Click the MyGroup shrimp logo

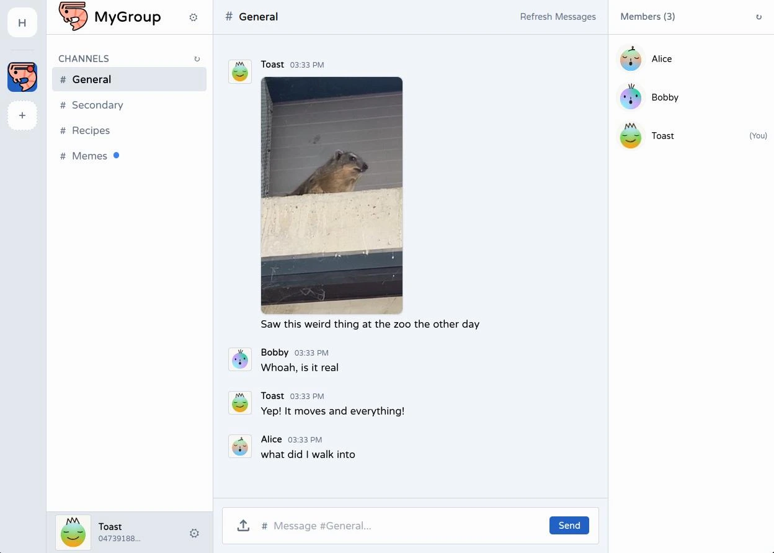tap(73, 17)
